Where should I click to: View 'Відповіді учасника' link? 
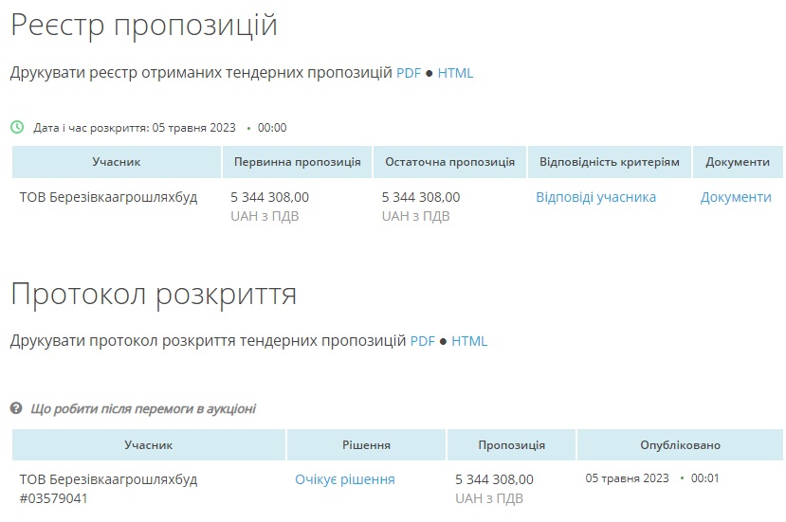[x=595, y=197]
